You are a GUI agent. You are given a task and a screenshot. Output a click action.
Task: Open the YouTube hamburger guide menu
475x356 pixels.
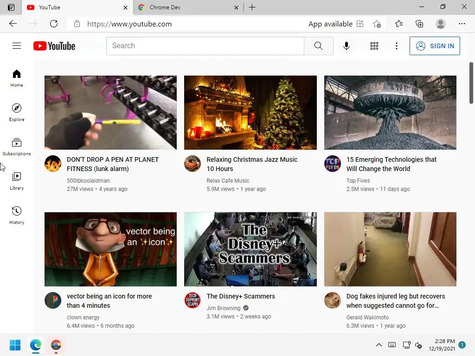(x=17, y=46)
